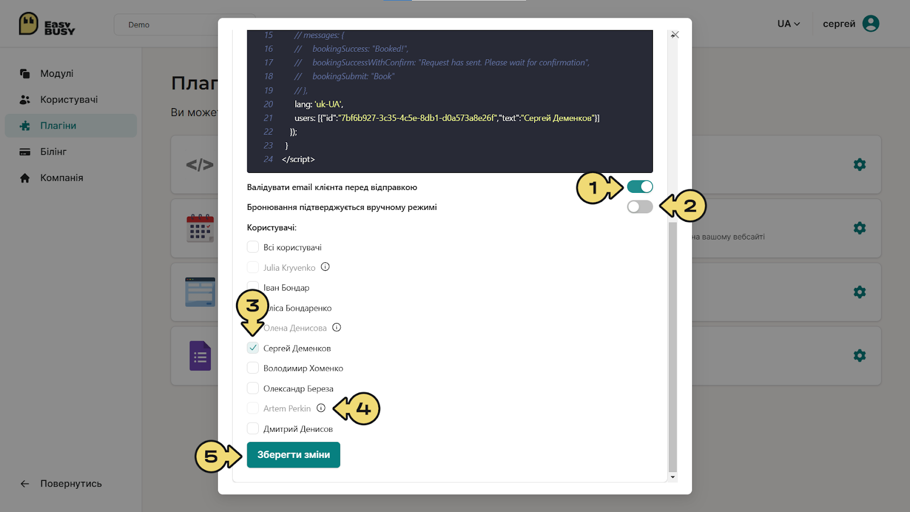Open the user profile avatar icon
Image resolution: width=910 pixels, height=512 pixels.
[871, 23]
